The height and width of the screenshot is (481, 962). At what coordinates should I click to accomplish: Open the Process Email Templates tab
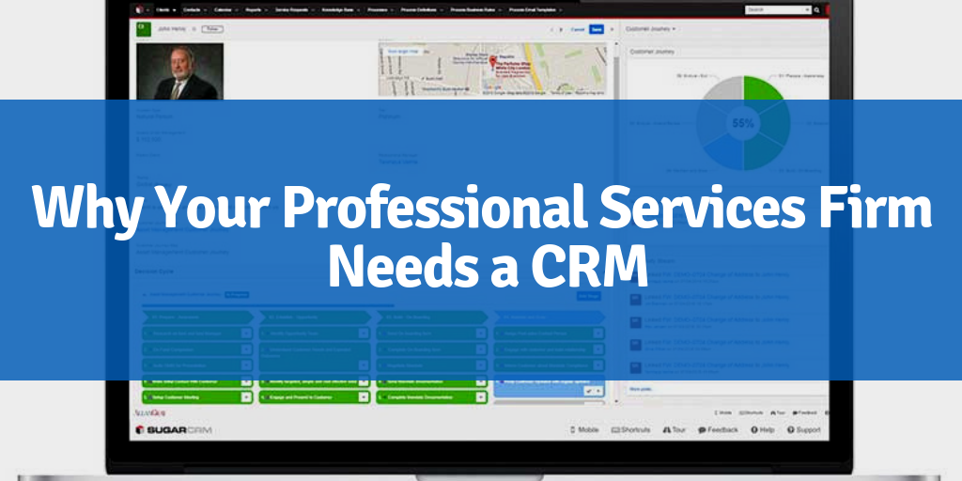[x=535, y=9]
